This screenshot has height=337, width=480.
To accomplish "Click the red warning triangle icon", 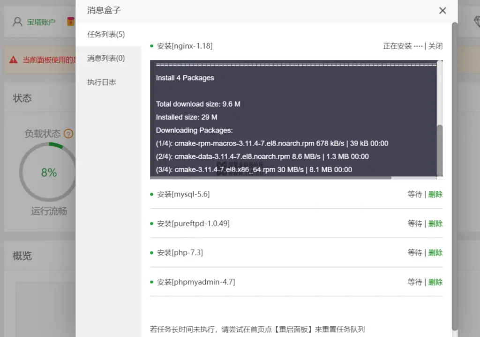I will (14, 59).
